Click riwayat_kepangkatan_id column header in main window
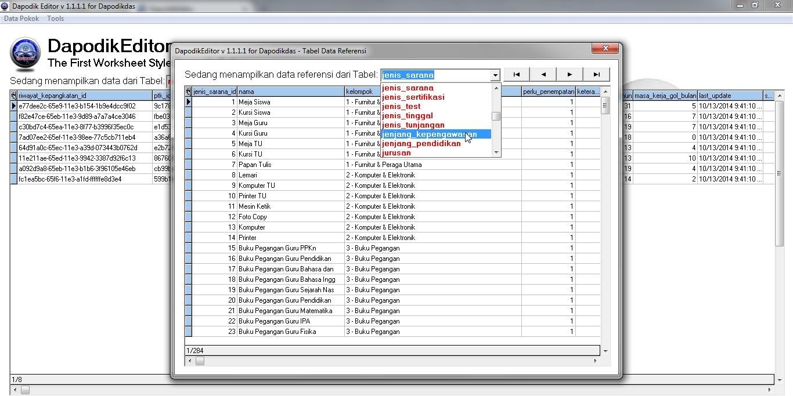The height and width of the screenshot is (396, 793). point(85,96)
